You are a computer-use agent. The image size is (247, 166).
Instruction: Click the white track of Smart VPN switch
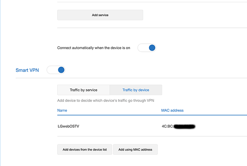pyautogui.click(x=51, y=70)
